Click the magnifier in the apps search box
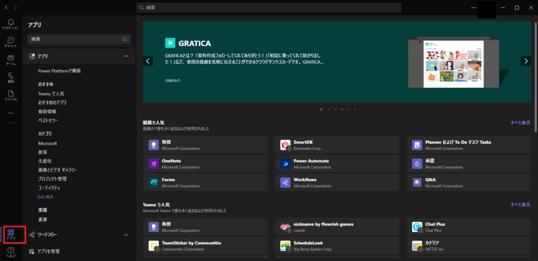The height and width of the screenshot is (261, 538). point(125,39)
